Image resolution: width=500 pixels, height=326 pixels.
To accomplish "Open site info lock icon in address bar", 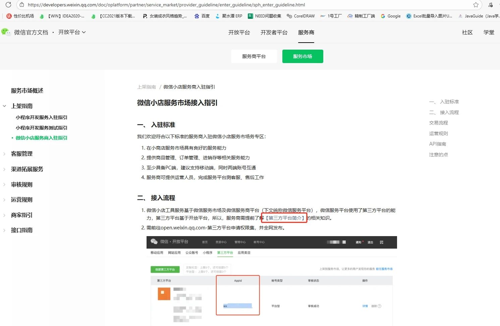I will point(22,5).
